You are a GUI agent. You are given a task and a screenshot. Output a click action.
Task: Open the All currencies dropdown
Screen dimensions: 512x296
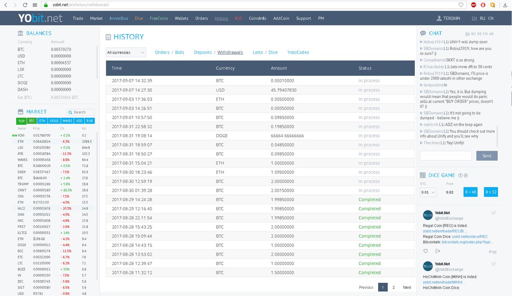[125, 52]
